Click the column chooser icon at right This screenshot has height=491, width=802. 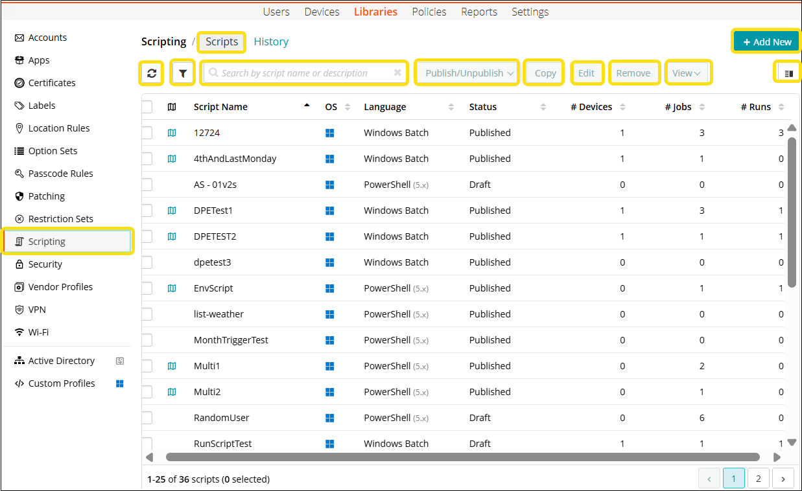point(788,73)
